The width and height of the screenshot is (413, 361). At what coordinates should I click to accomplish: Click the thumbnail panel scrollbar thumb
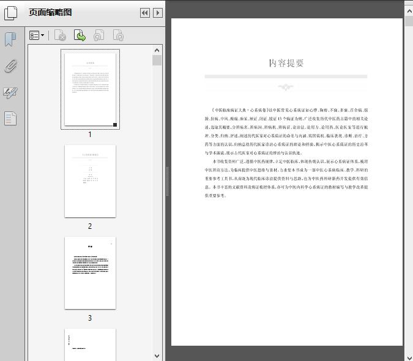pos(157,61)
